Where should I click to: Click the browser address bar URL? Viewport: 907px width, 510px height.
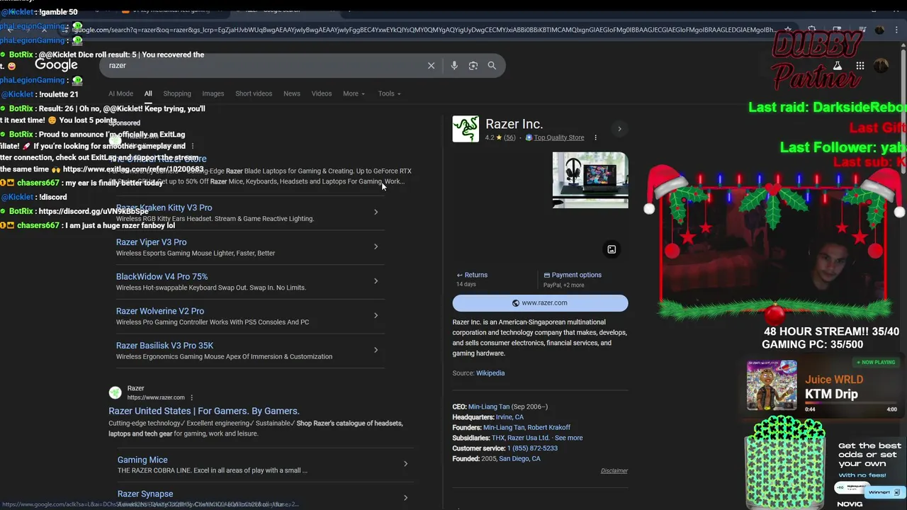coord(425,30)
